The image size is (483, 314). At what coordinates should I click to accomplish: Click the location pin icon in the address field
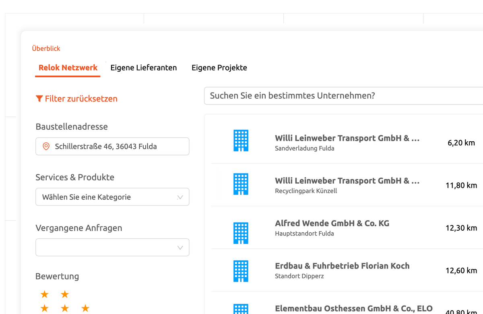point(46,147)
